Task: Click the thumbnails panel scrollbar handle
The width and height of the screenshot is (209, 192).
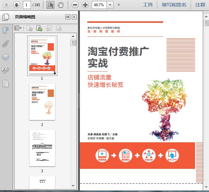Action: click(x=73, y=43)
